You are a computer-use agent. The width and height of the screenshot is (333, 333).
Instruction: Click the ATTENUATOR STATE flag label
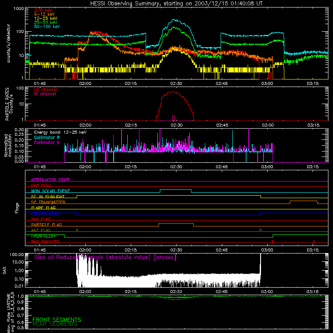pyautogui.click(x=50, y=180)
